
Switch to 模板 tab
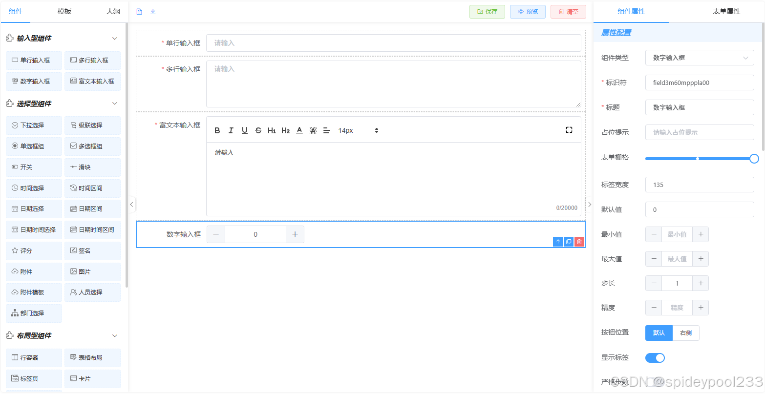(x=64, y=11)
